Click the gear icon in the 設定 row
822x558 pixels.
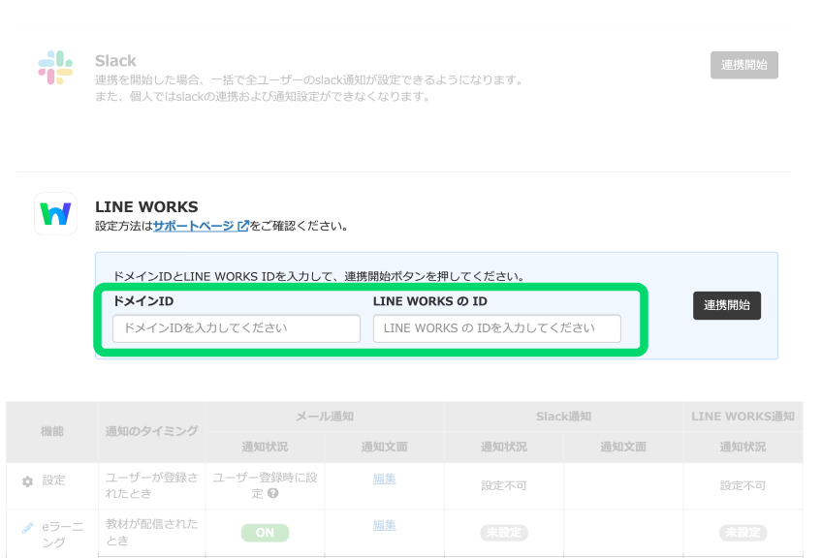[27, 481]
